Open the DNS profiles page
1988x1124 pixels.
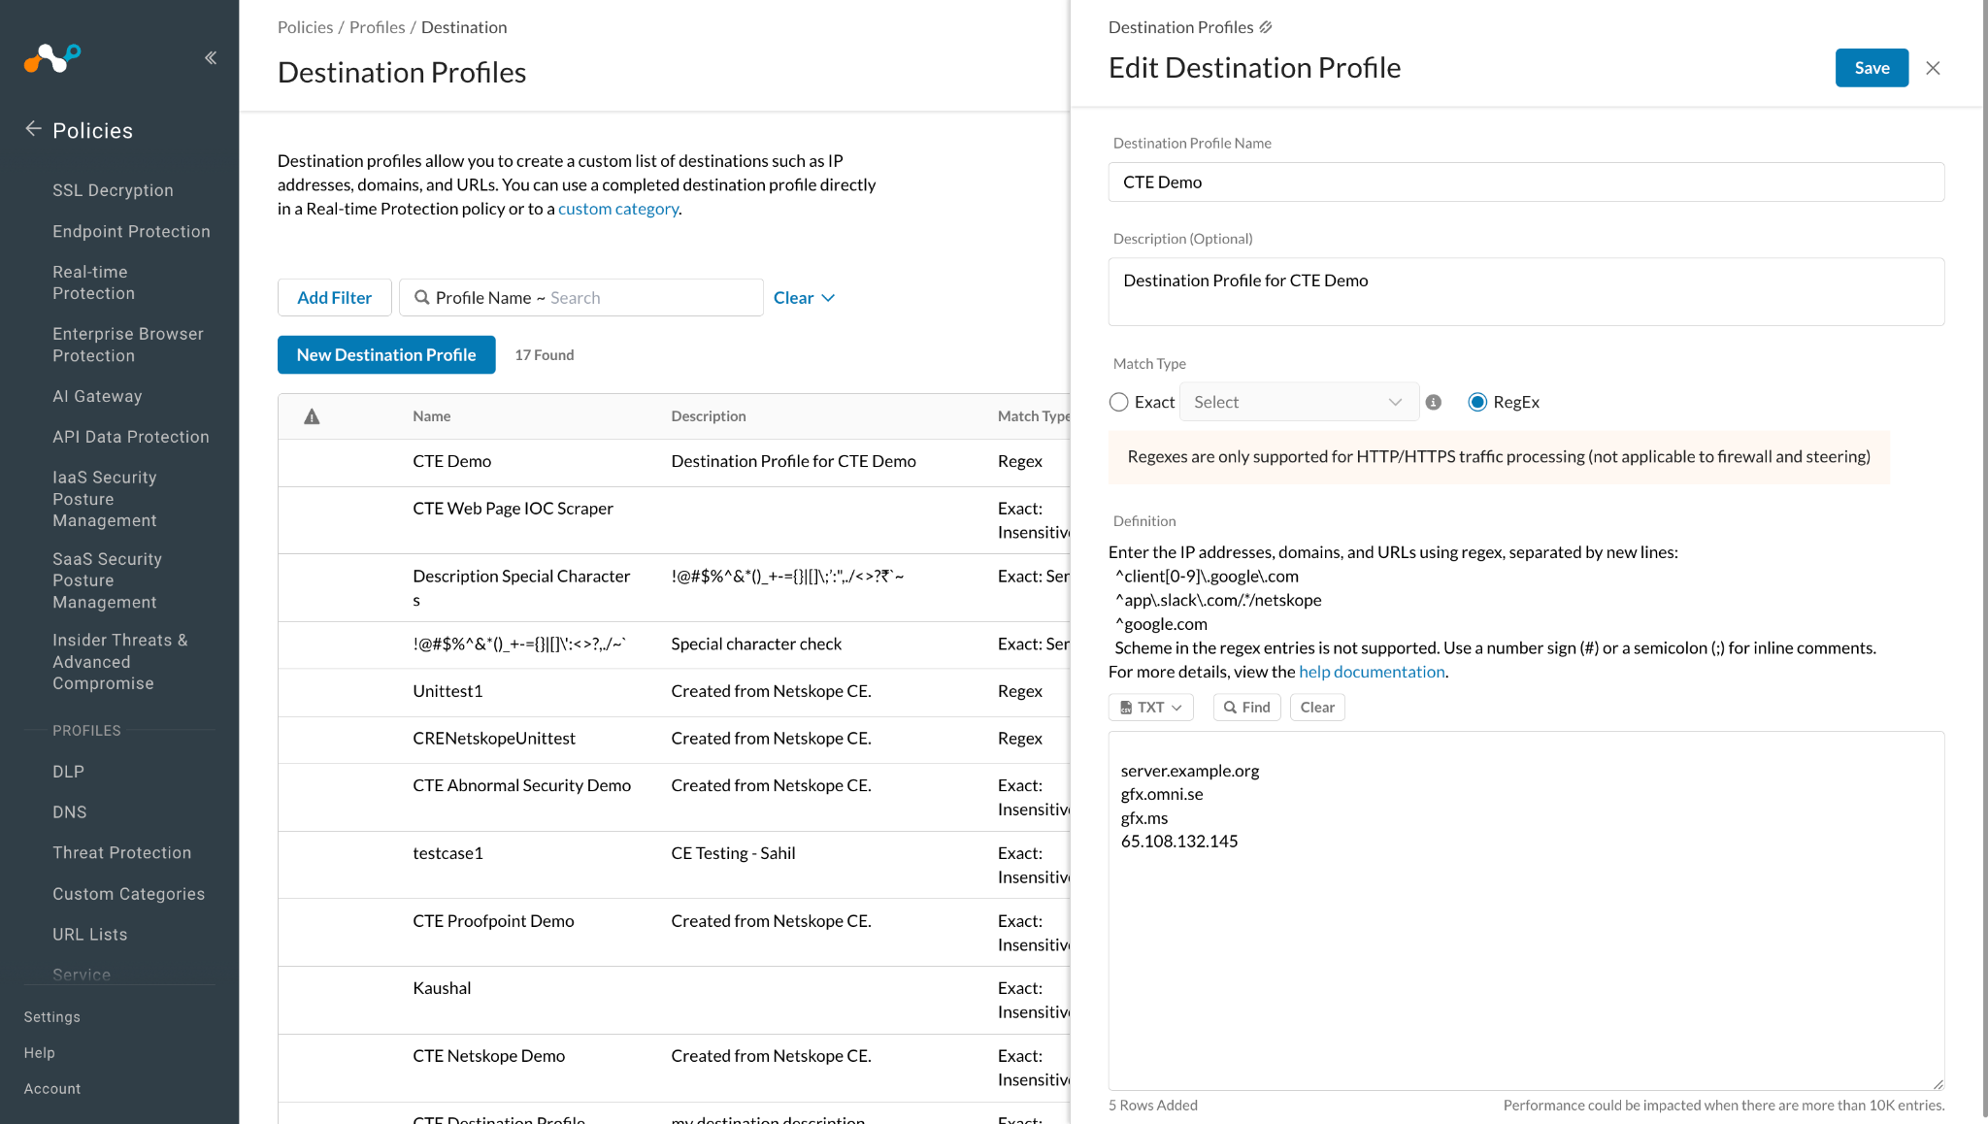70,812
